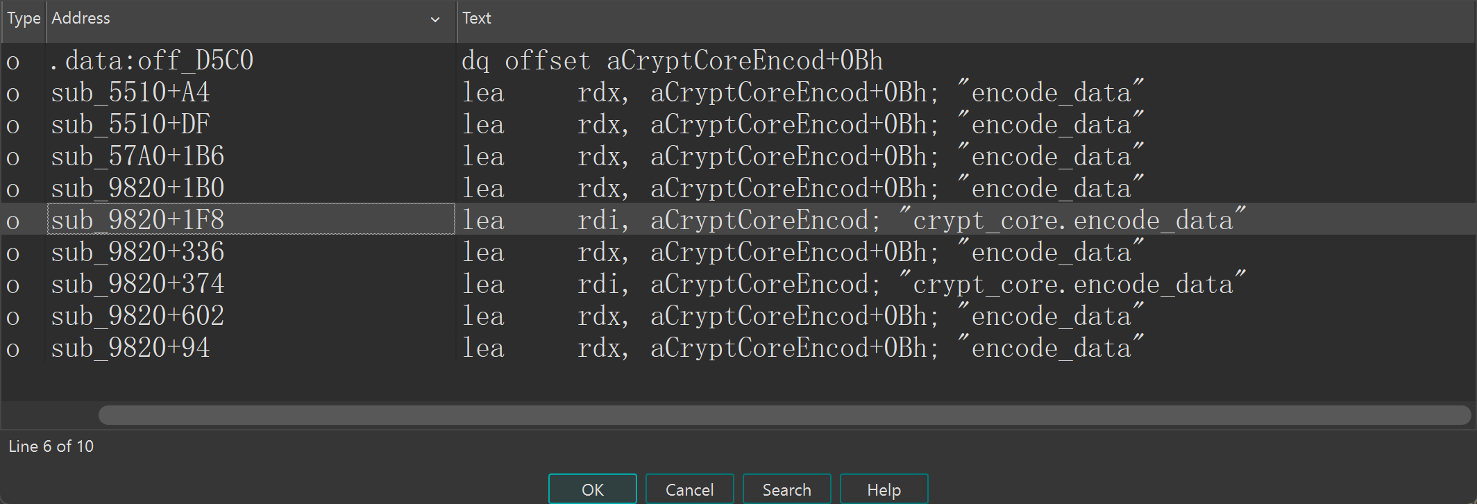The image size is (1477, 504).
Task: Select xref at sub_9820+94
Action: [x=130, y=348]
